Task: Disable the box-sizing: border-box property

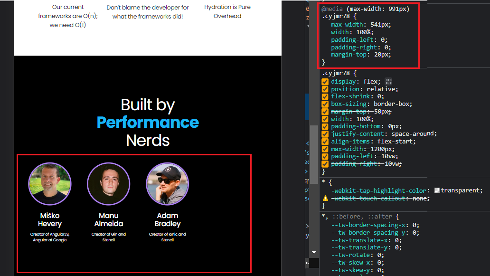Action: (325, 104)
